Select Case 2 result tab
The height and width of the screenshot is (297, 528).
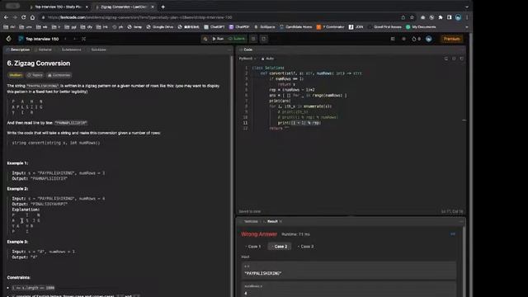pos(280,247)
